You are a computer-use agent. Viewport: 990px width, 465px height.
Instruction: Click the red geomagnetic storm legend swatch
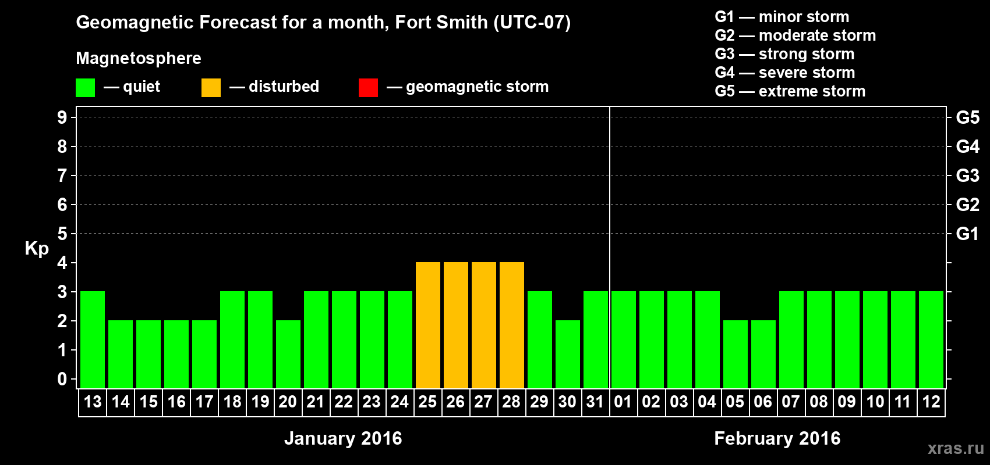tap(369, 88)
